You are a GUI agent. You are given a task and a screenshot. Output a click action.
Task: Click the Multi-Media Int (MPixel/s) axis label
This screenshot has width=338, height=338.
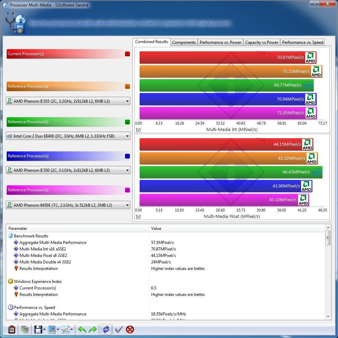point(232,130)
